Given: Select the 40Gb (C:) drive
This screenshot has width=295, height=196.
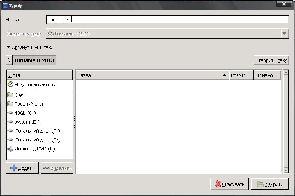Looking at the screenshot, I should [x=25, y=113].
